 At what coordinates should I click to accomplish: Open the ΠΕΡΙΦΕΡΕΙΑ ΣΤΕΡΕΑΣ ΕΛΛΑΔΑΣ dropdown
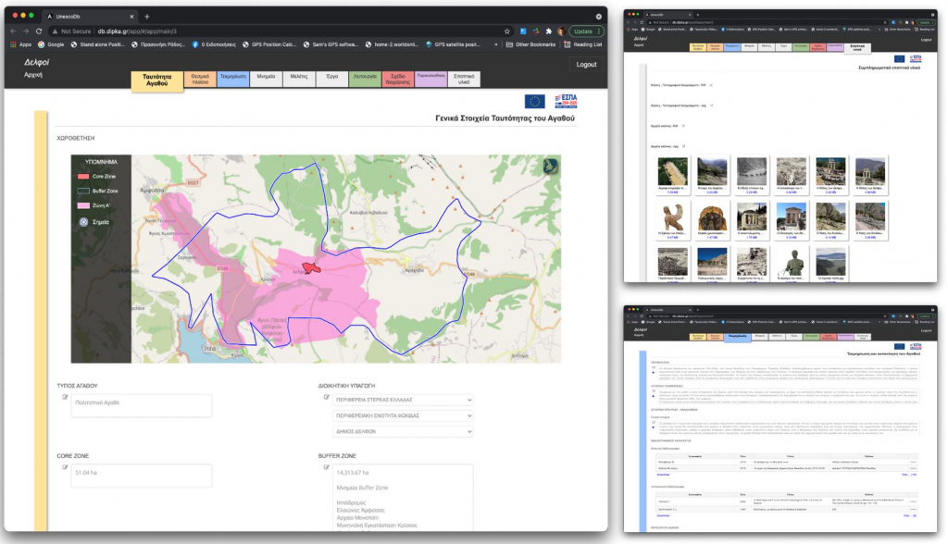(x=403, y=400)
